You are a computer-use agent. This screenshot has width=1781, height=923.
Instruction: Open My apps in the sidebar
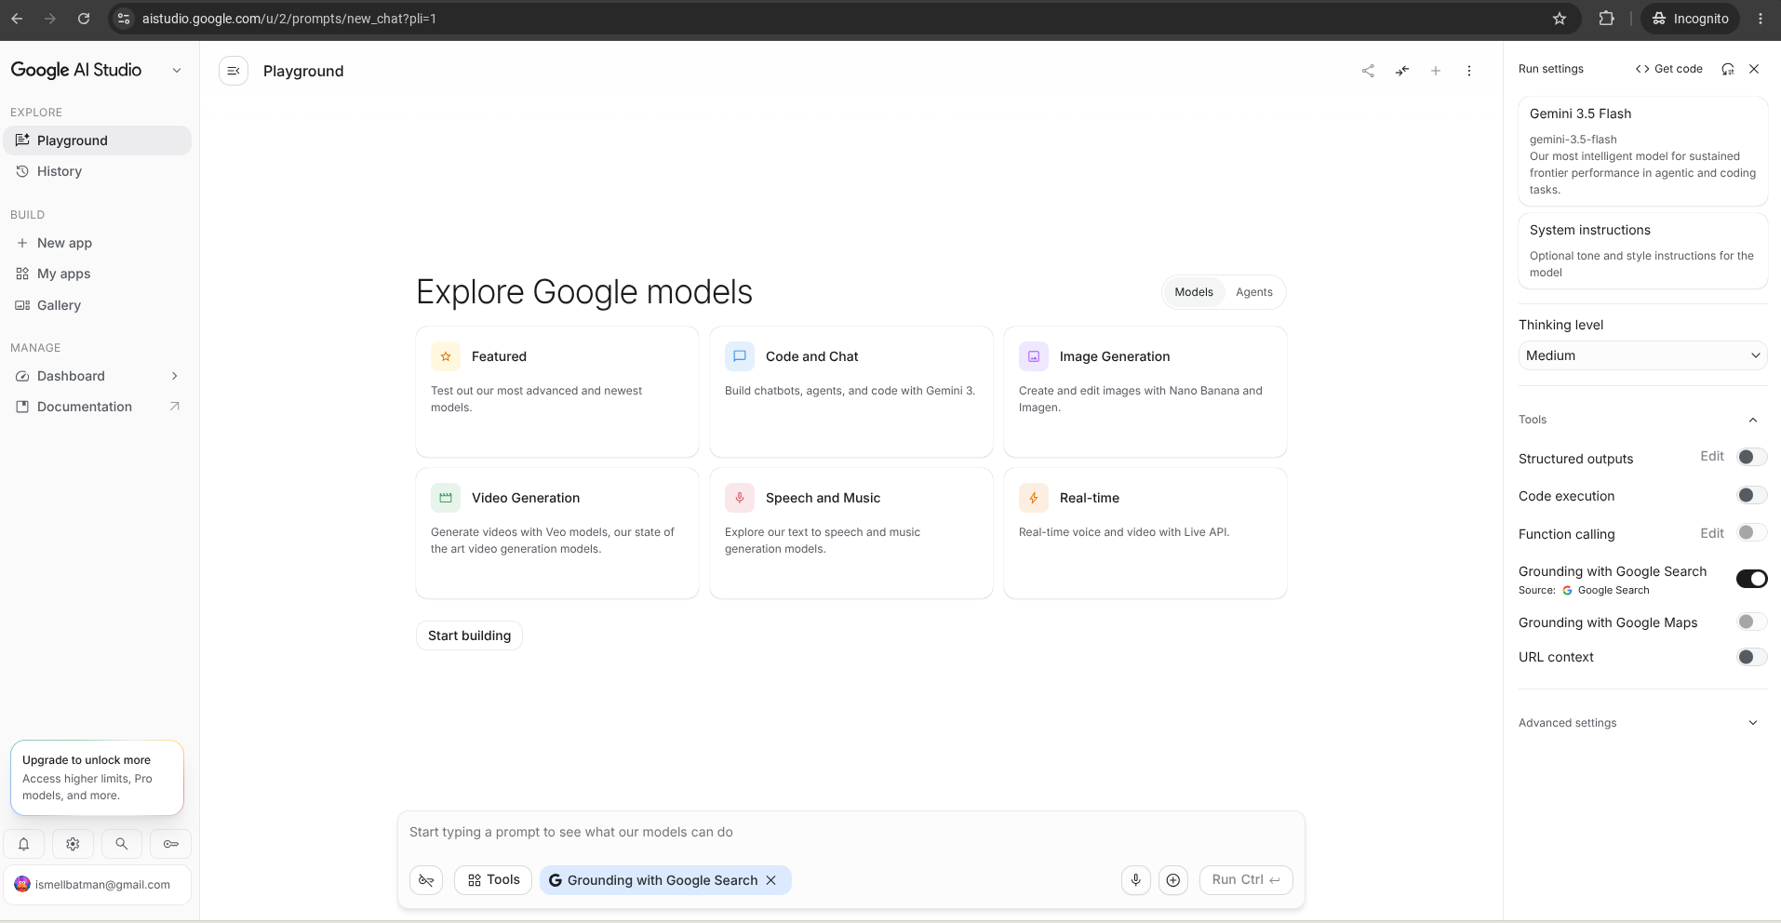[x=98, y=274]
